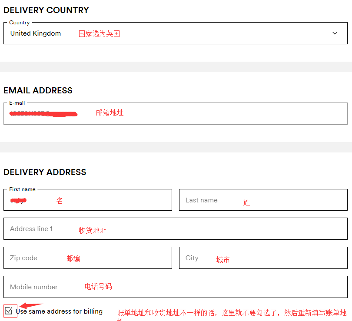Click the 'Use same address for billing' label
The image size is (352, 321).
[x=59, y=311]
